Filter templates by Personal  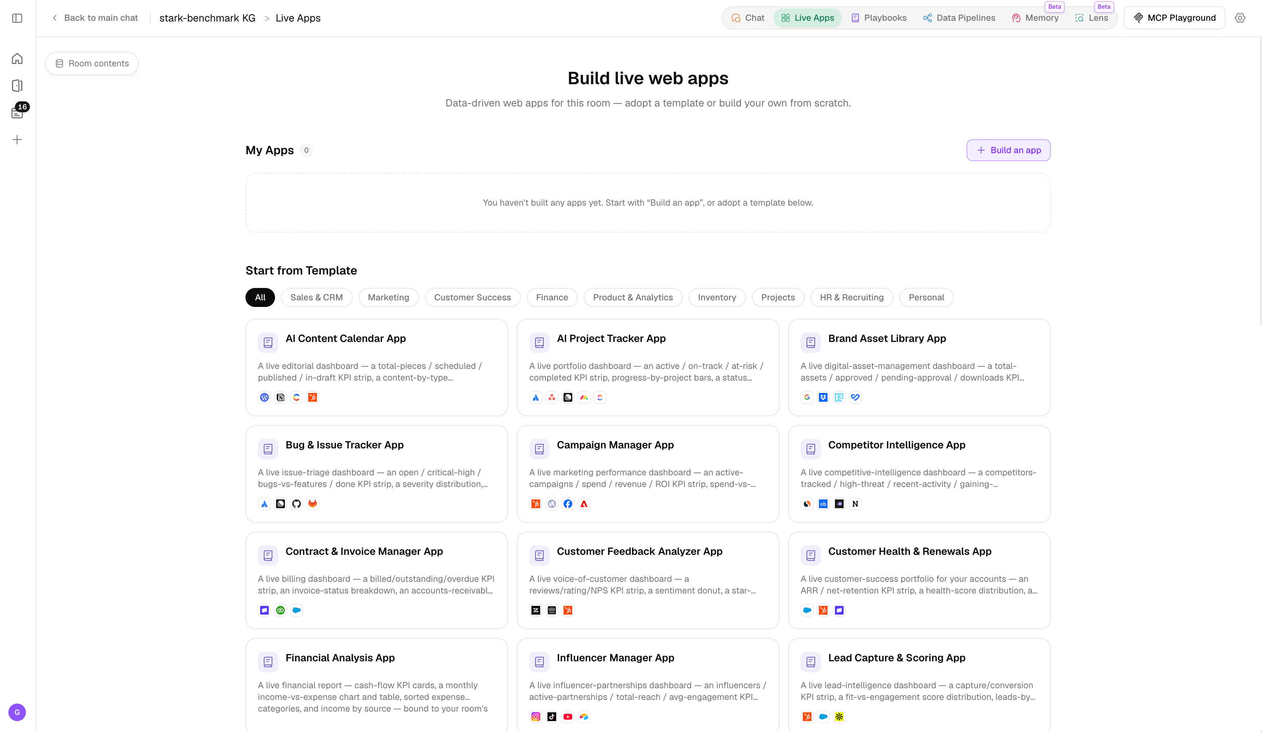point(926,297)
